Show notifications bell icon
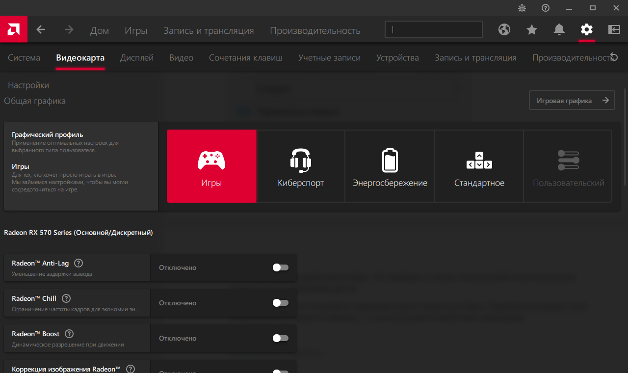Screen dimensions: 628x373 point(559,30)
